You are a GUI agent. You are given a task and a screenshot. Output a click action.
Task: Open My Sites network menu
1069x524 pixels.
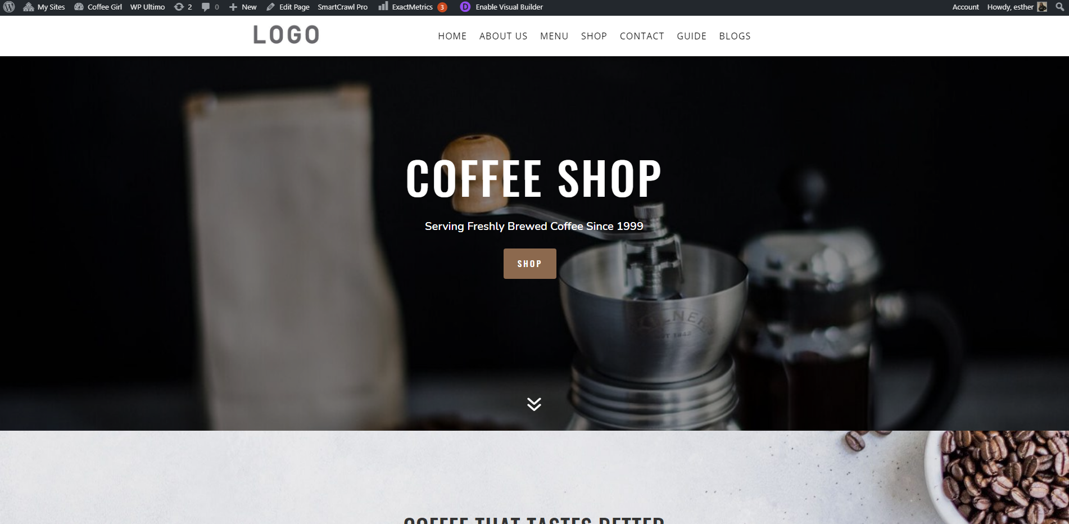[44, 7]
